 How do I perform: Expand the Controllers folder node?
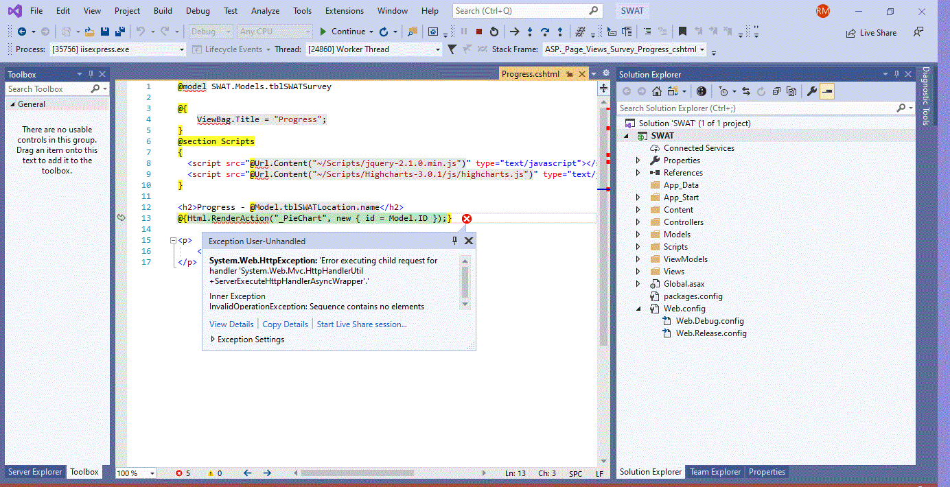pyautogui.click(x=638, y=222)
